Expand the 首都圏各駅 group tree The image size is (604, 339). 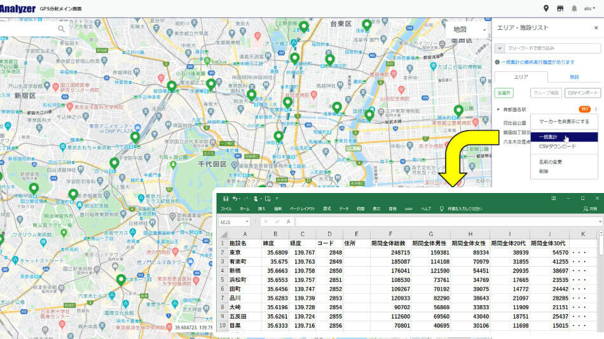click(498, 109)
